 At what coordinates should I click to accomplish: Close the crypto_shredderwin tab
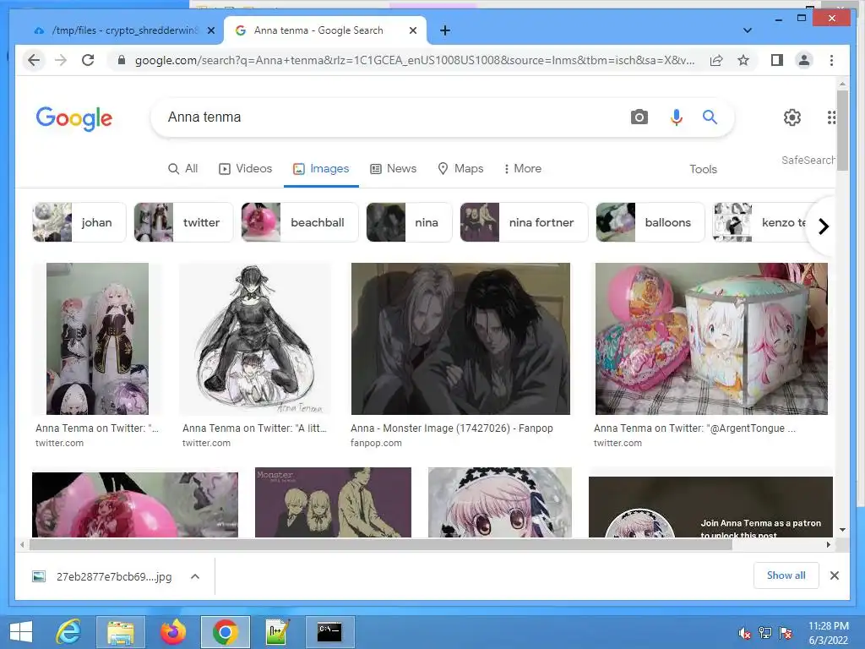210,30
